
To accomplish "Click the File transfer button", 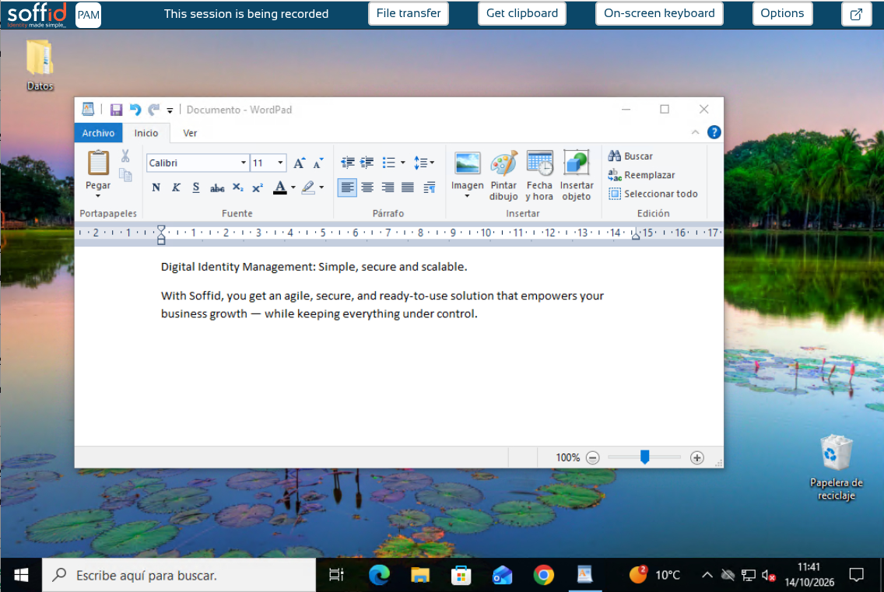I will (409, 13).
